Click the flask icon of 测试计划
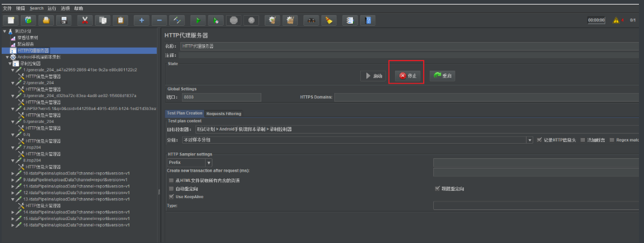Image resolution: width=644 pixels, height=243 pixels. (10, 31)
